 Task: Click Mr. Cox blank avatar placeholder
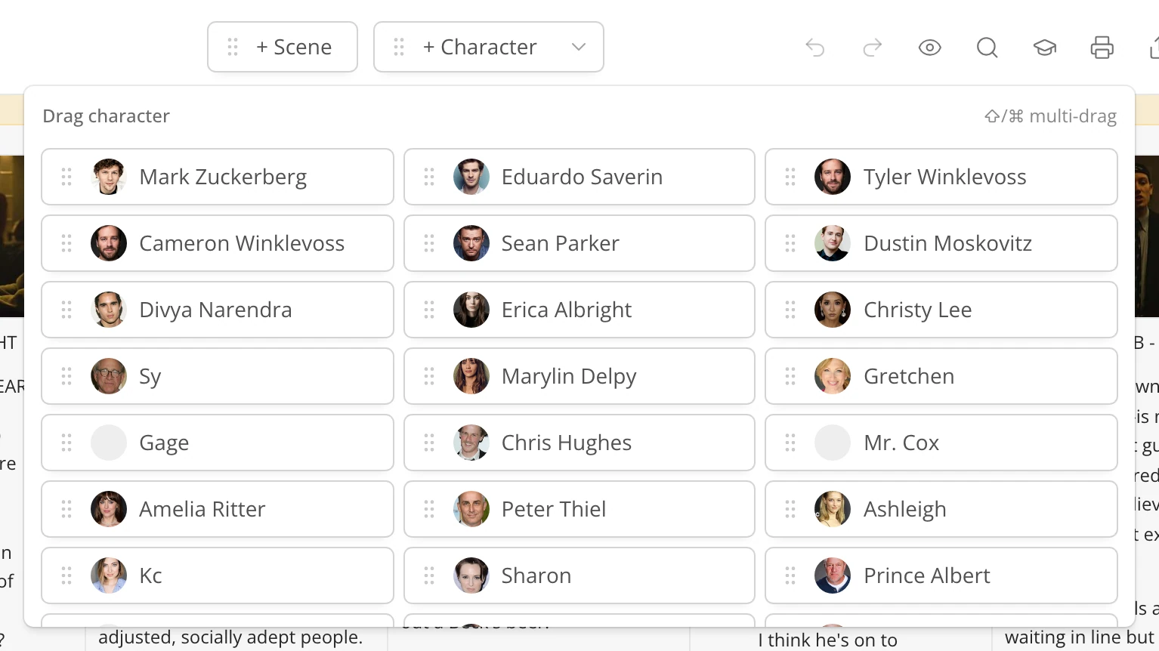pos(833,443)
